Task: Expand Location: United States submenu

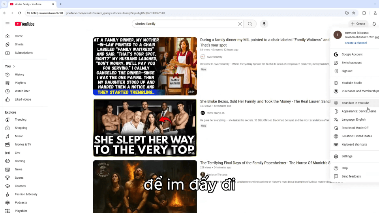Action: pyautogui.click(x=356, y=136)
